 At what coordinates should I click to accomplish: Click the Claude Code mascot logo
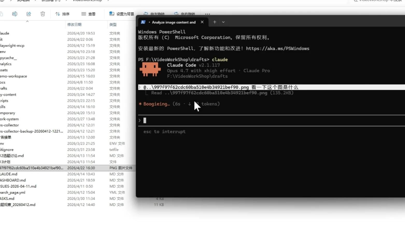[150, 69]
